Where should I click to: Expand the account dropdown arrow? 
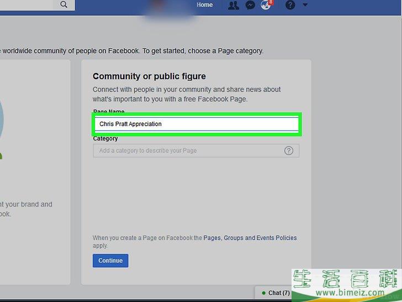click(305, 4)
